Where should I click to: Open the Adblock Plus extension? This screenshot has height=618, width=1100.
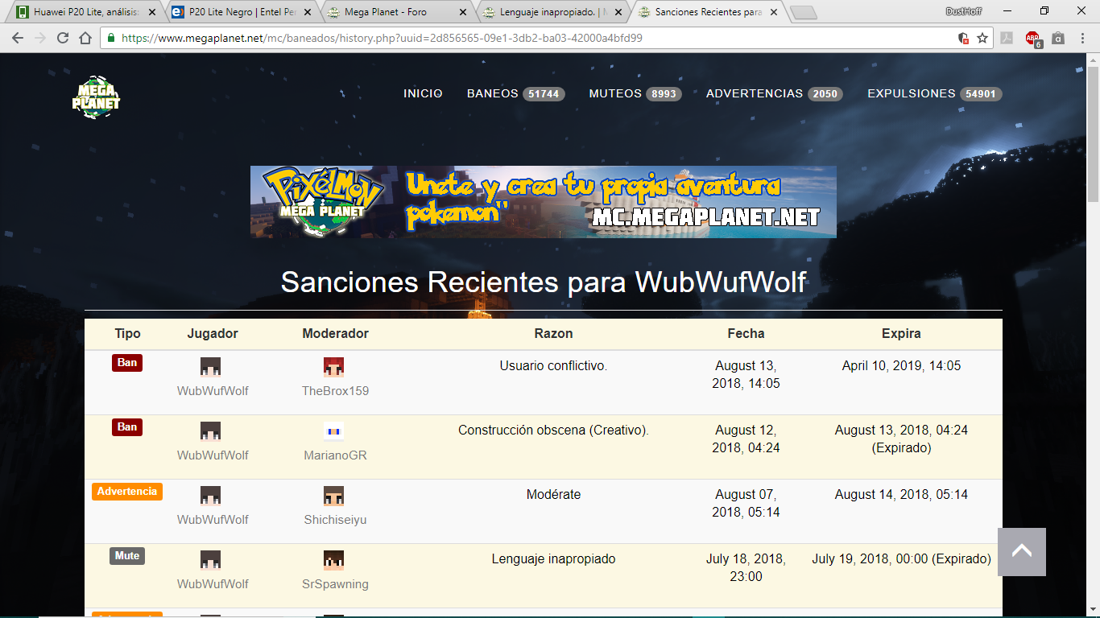[x=1032, y=38]
